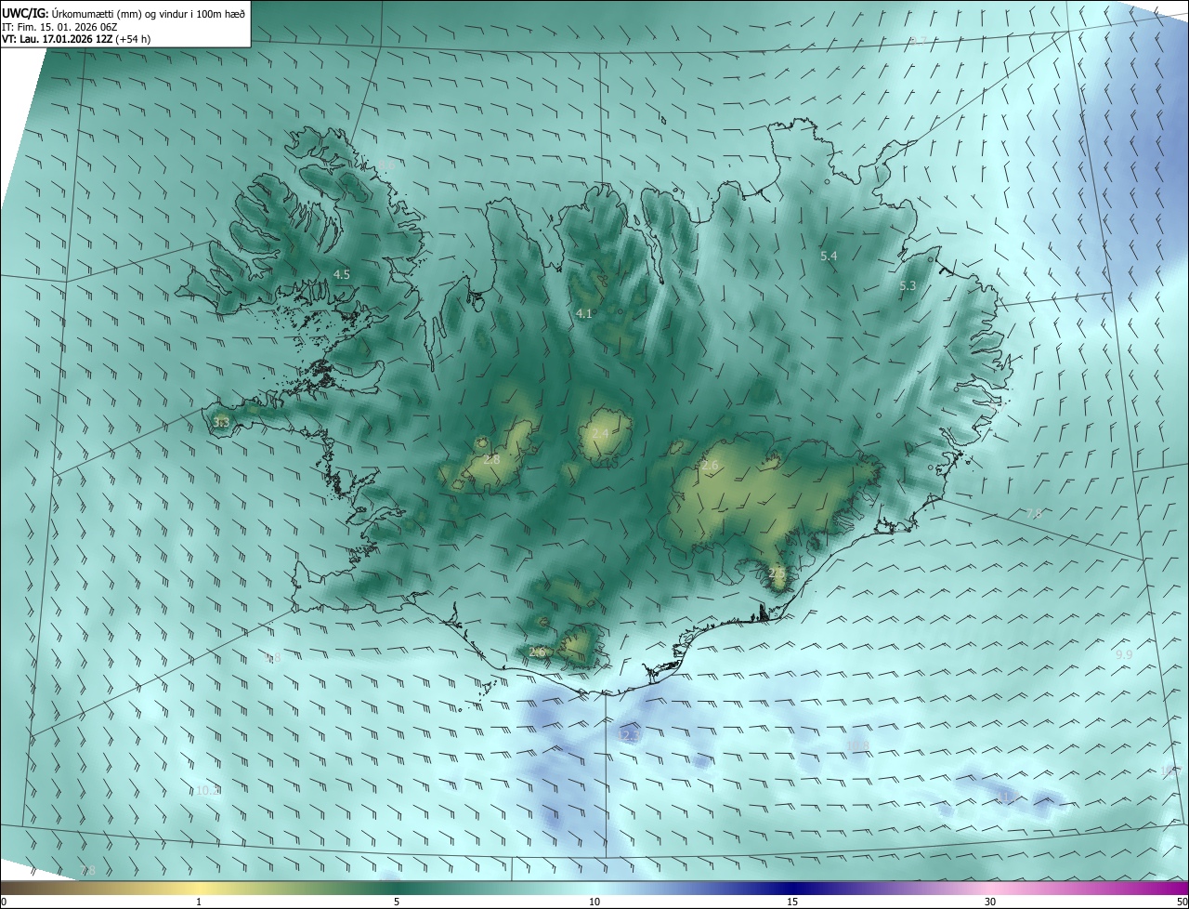
Task: Click the 2.4 value on Hofsjökull glacier
Action: pyautogui.click(x=600, y=434)
